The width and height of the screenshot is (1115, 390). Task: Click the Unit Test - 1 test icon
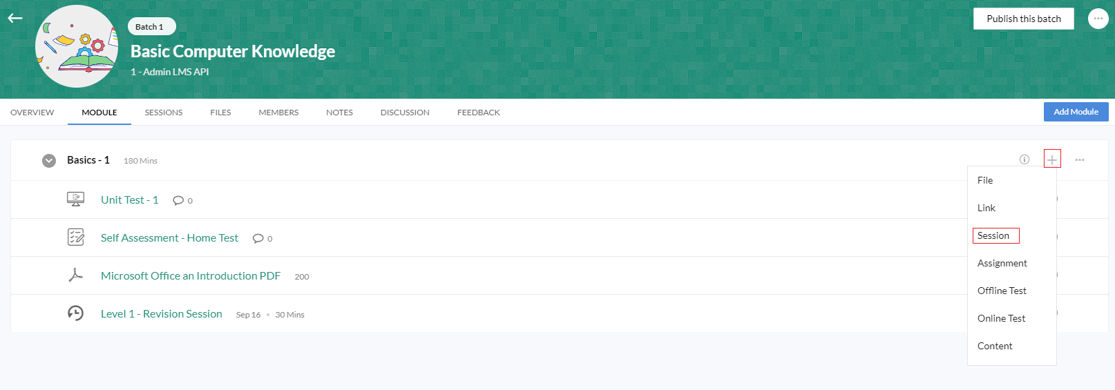pyautogui.click(x=75, y=199)
